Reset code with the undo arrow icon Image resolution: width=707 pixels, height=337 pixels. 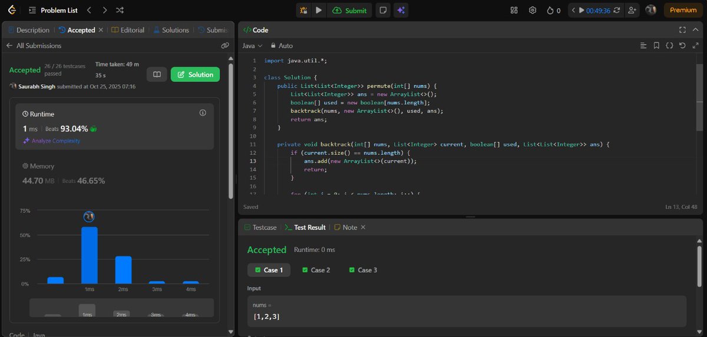682,45
